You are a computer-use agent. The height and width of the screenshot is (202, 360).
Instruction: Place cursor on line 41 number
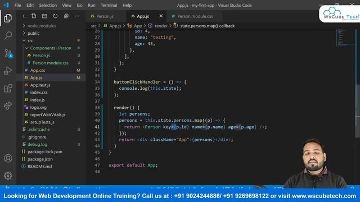tap(97, 127)
